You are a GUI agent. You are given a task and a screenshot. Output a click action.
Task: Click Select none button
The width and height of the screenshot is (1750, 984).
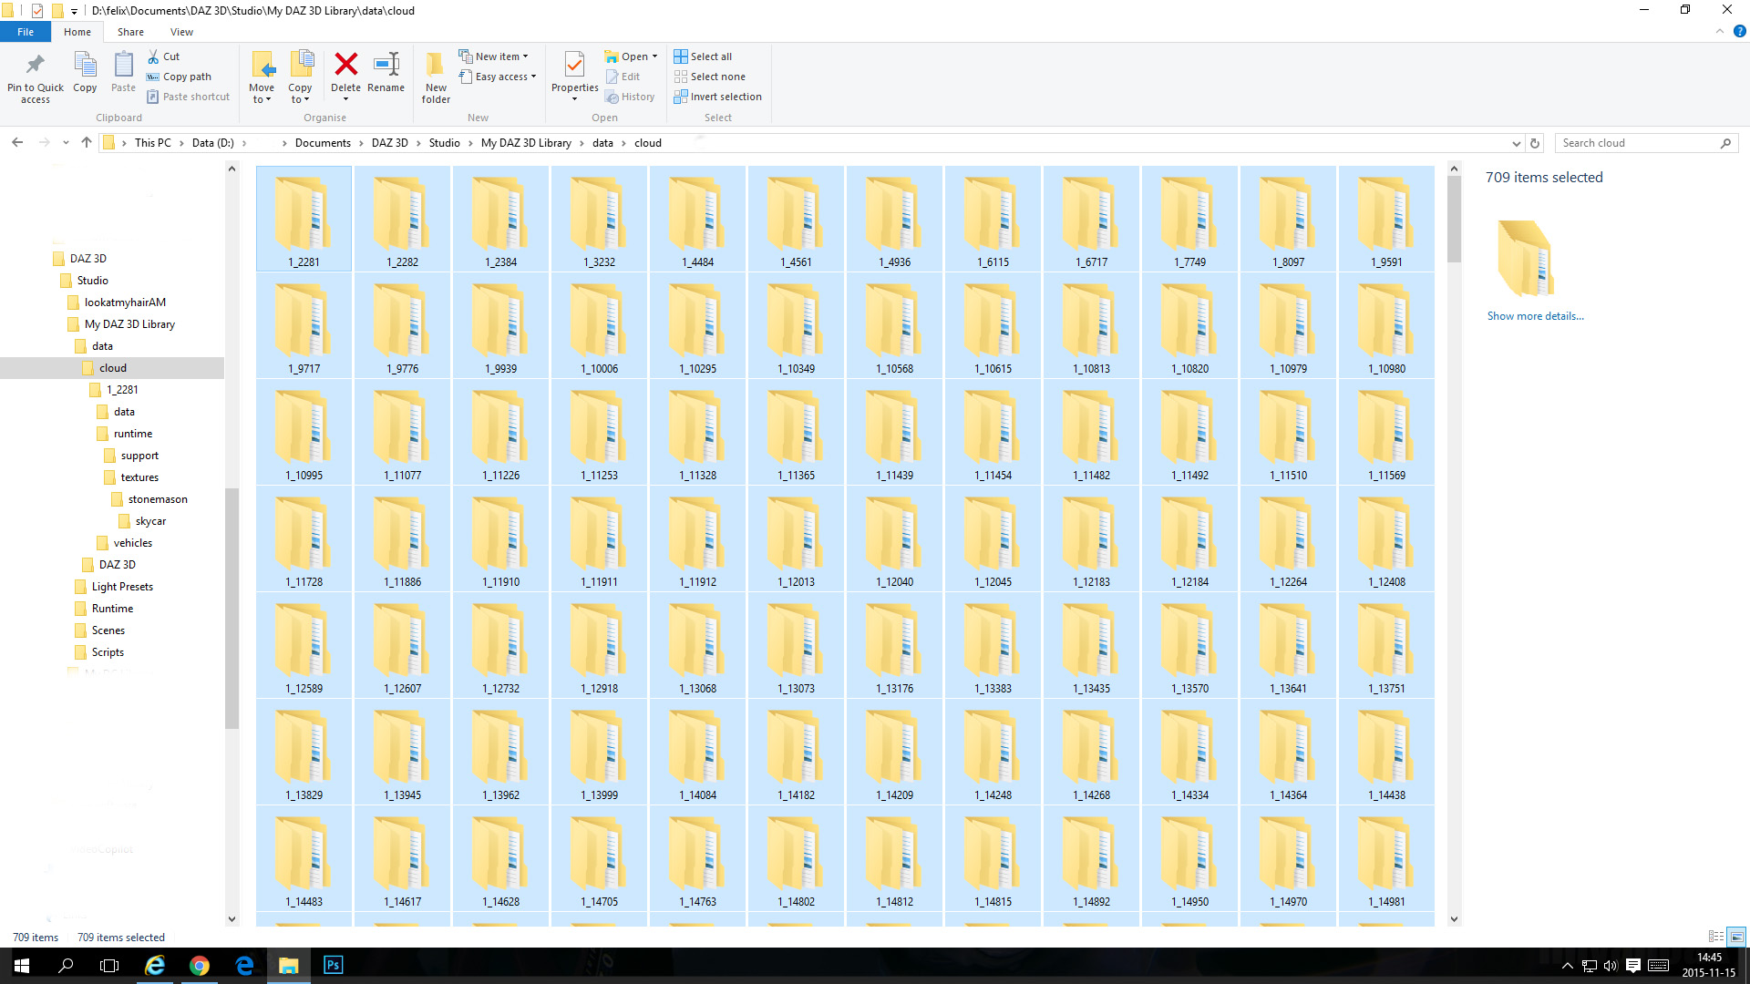pyautogui.click(x=716, y=77)
